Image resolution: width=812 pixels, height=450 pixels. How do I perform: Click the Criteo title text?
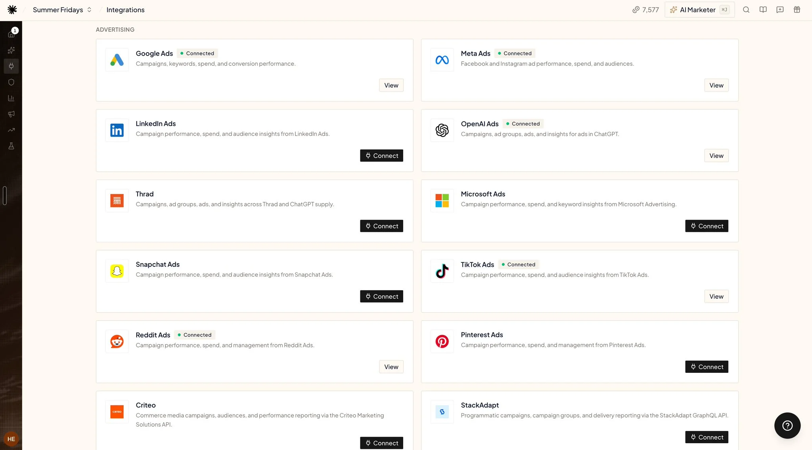coord(146,405)
